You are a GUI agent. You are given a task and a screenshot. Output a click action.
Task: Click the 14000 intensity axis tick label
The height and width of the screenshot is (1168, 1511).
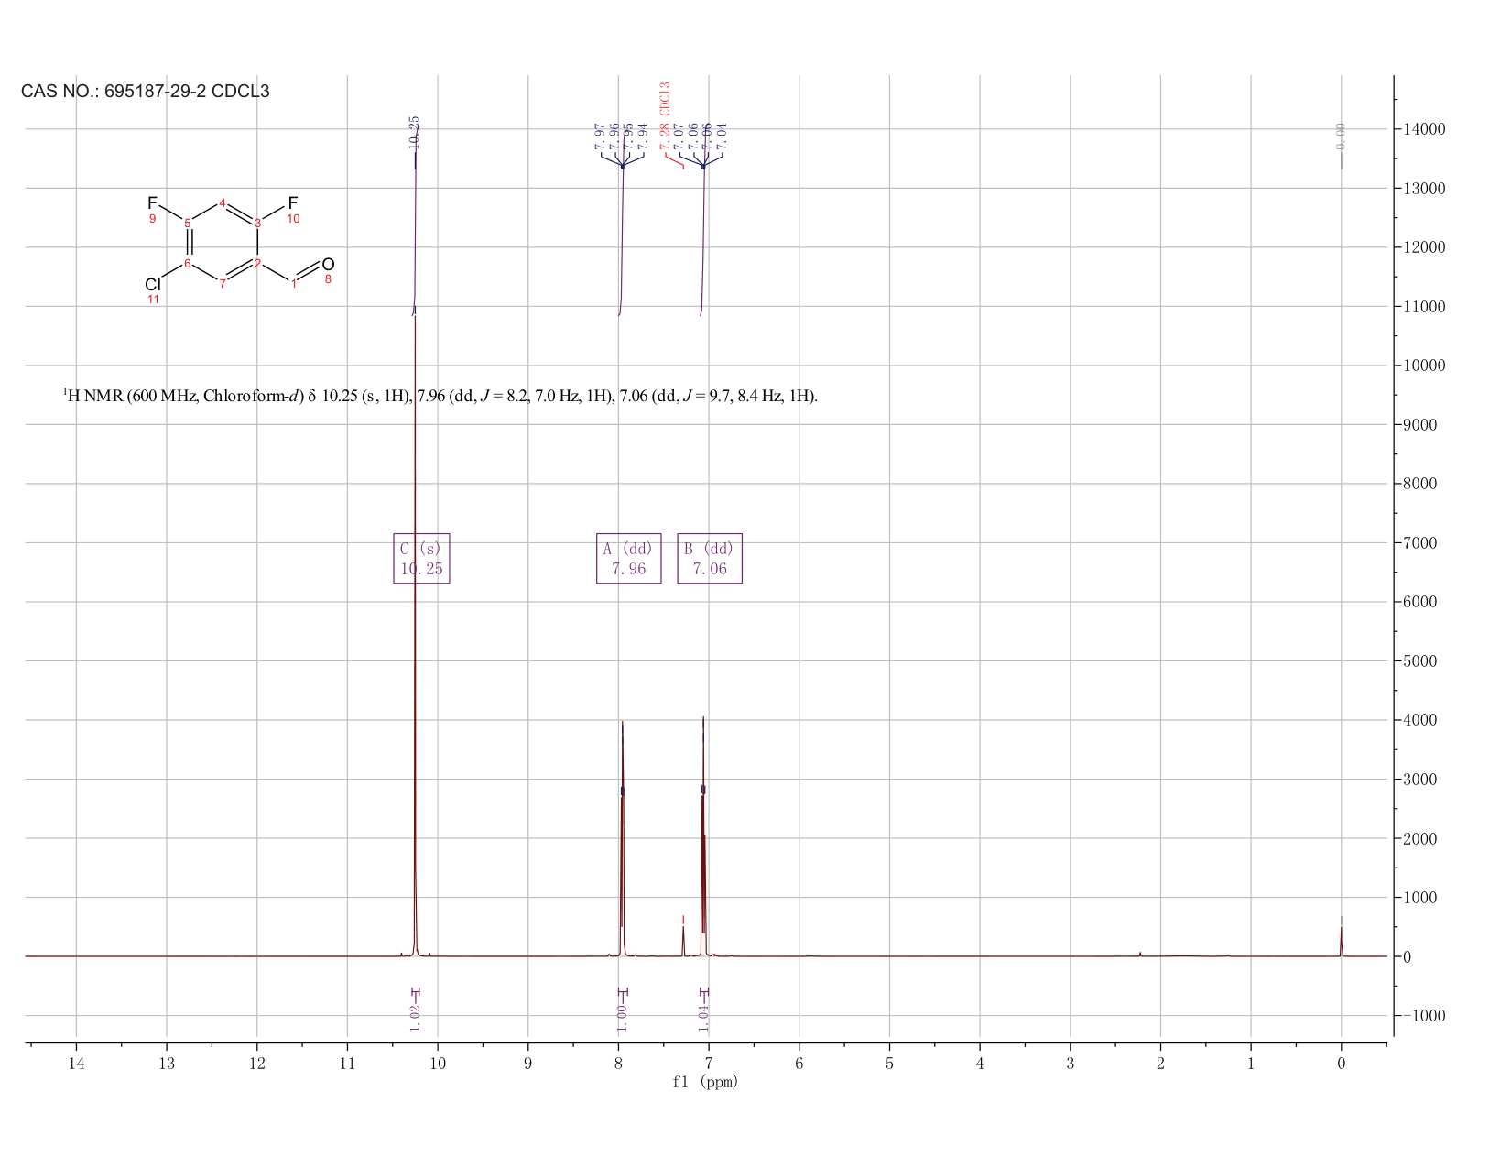[1423, 129]
